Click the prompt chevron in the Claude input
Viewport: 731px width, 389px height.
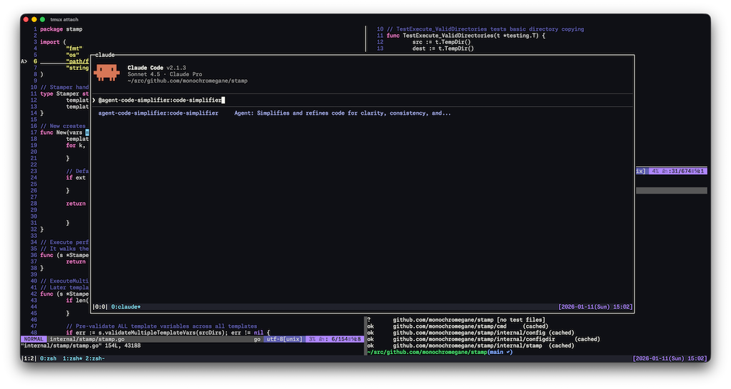point(94,100)
